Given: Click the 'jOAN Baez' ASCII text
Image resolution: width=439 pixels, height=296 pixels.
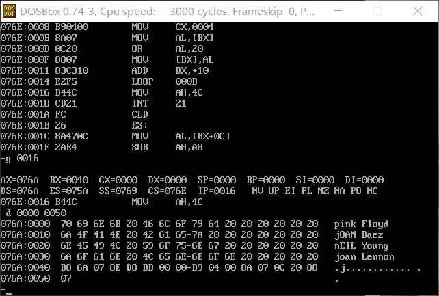Looking at the screenshot, I should point(359,235).
